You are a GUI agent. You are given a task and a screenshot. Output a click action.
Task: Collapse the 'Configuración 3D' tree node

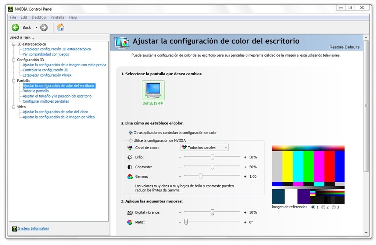pos(14,60)
